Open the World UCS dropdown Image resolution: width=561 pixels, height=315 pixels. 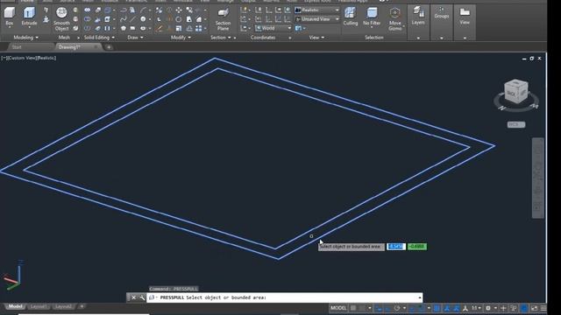[273, 28]
